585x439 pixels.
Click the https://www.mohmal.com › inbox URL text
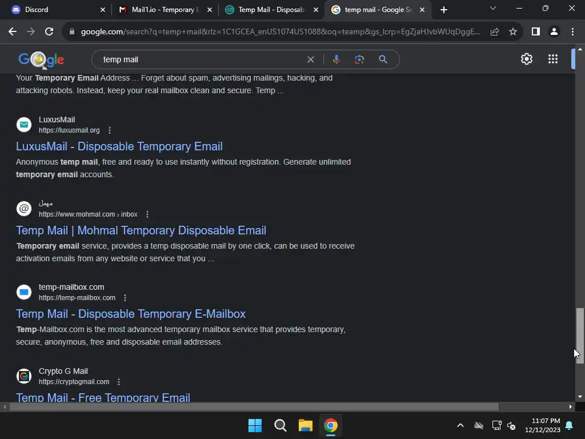pos(88,214)
